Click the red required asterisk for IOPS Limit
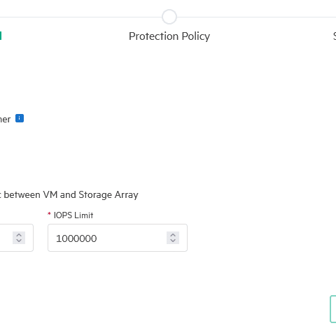The width and height of the screenshot is (336, 328). 49,214
